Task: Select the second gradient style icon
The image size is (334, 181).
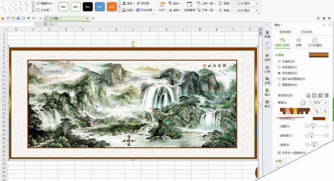Action: [x=314, y=95]
